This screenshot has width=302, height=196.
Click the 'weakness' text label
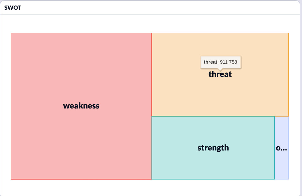[81, 106]
